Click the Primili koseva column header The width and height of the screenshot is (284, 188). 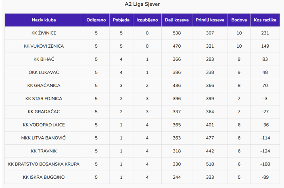click(210, 20)
